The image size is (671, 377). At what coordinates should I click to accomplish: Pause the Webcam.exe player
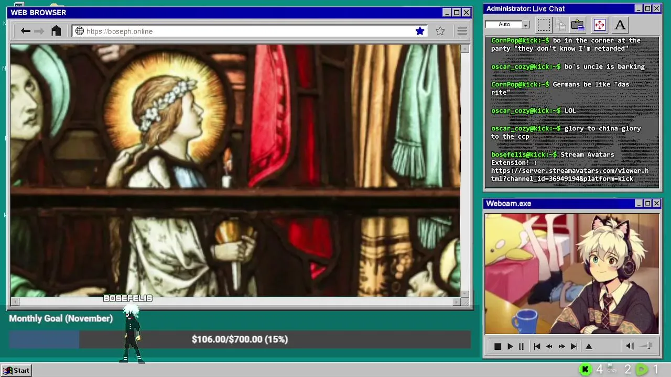click(x=521, y=346)
